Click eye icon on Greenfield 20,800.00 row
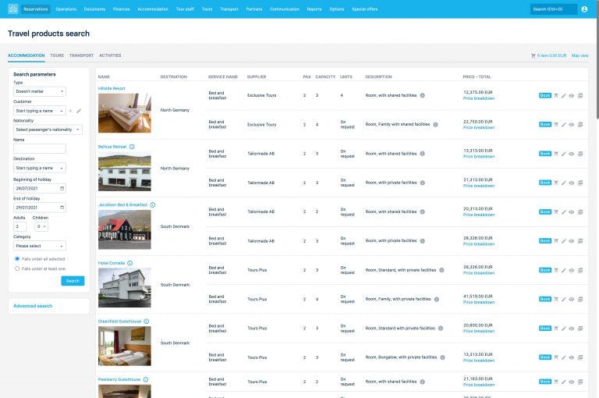The width and height of the screenshot is (599, 398). [572, 329]
